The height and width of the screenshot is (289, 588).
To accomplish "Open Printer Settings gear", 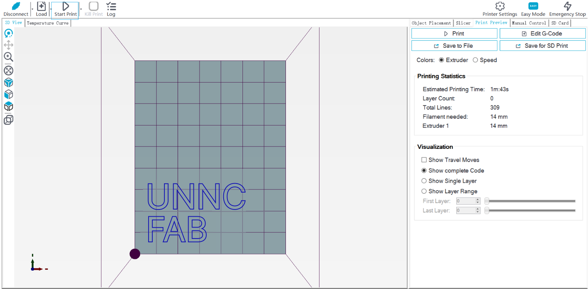I will pos(500,9).
